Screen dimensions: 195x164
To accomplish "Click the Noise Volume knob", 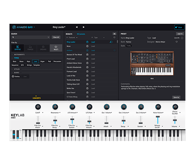I will click(x=158, y=107).
